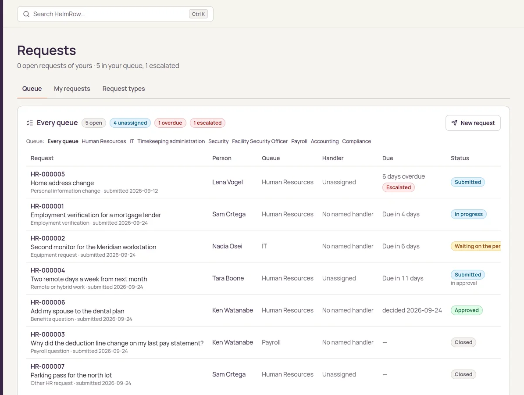Image resolution: width=524 pixels, height=395 pixels.
Task: Select the Every queue filter link
Action: [63, 141]
